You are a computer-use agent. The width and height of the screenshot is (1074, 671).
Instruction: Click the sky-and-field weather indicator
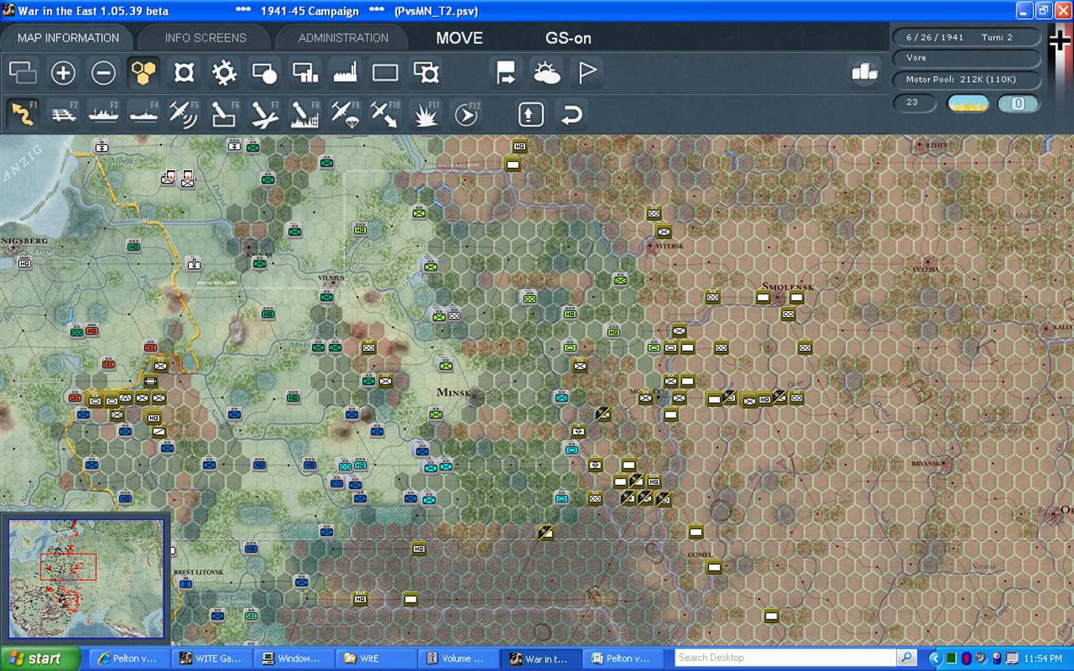pos(968,104)
